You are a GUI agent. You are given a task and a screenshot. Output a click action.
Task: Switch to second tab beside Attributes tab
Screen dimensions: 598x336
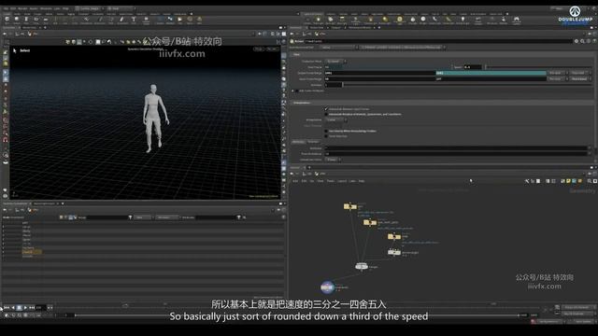point(313,142)
